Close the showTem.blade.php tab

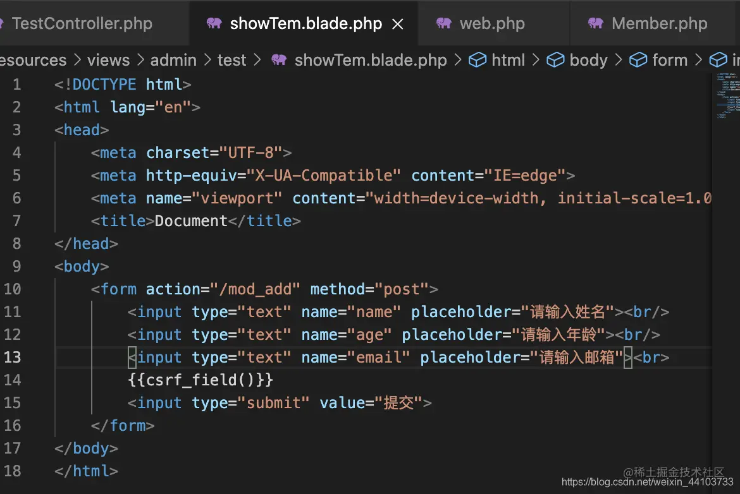click(398, 23)
